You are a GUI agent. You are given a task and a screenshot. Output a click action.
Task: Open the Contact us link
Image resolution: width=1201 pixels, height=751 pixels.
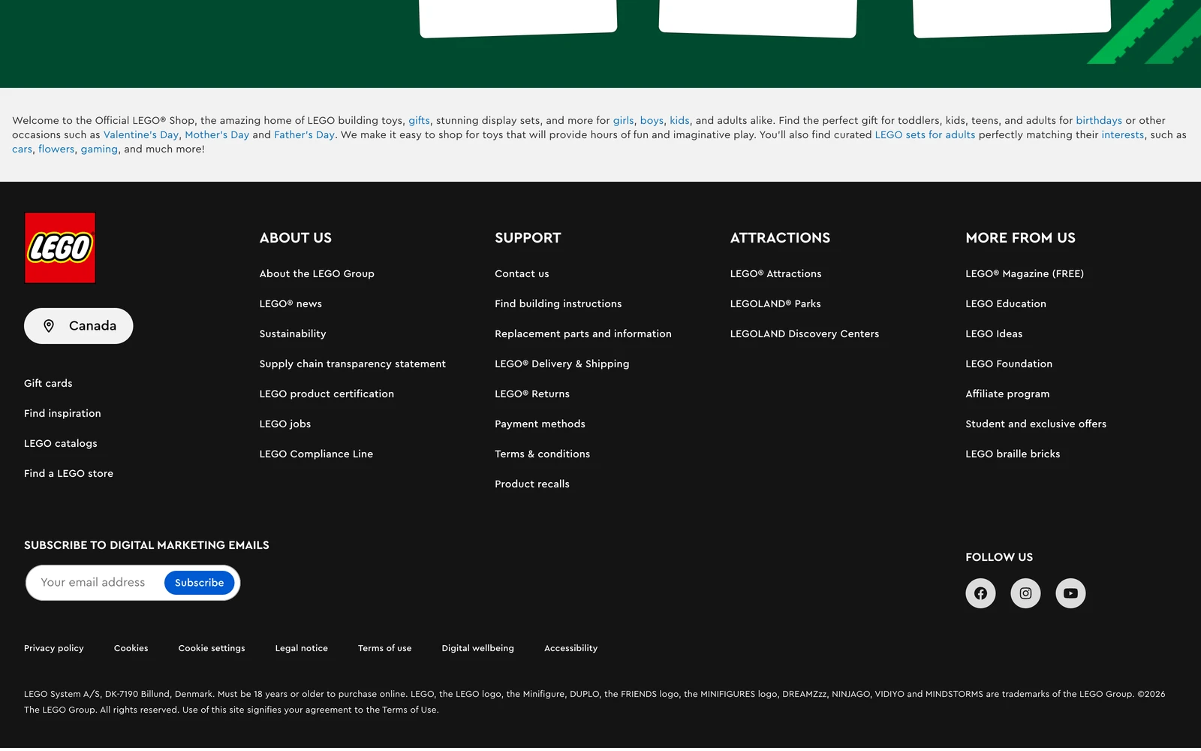[x=522, y=273]
